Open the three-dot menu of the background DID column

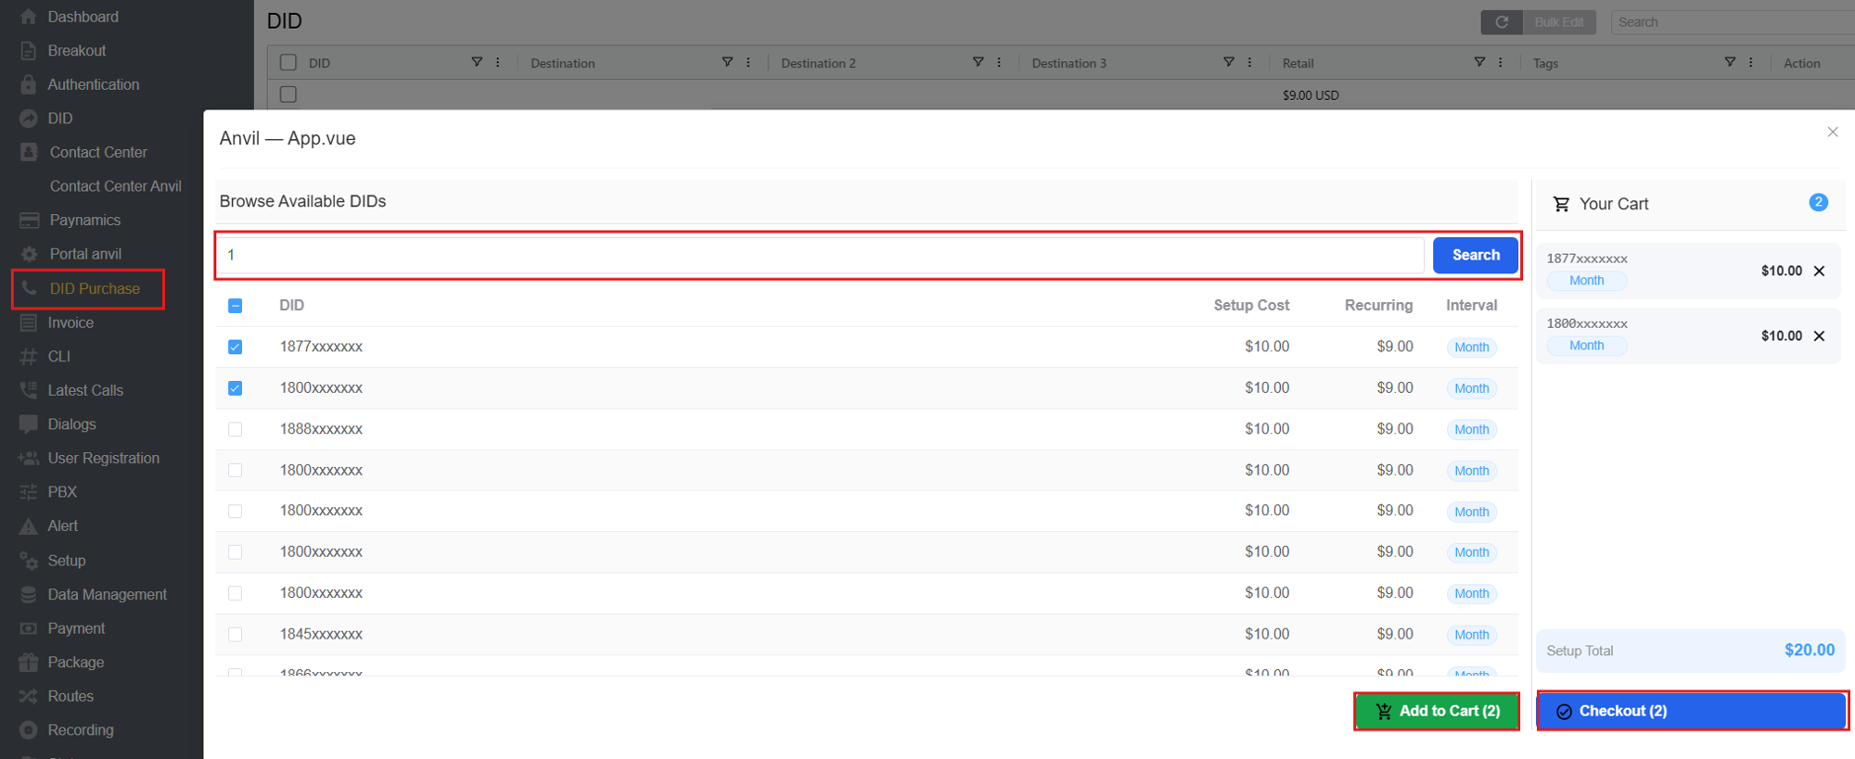tap(498, 62)
